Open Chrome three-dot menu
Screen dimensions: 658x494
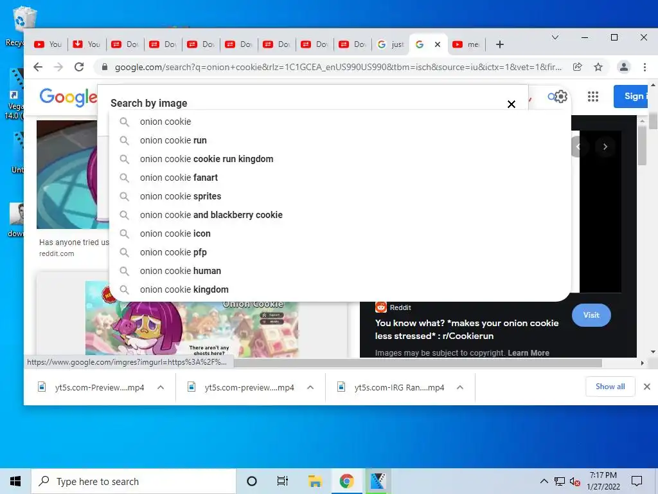tap(645, 67)
